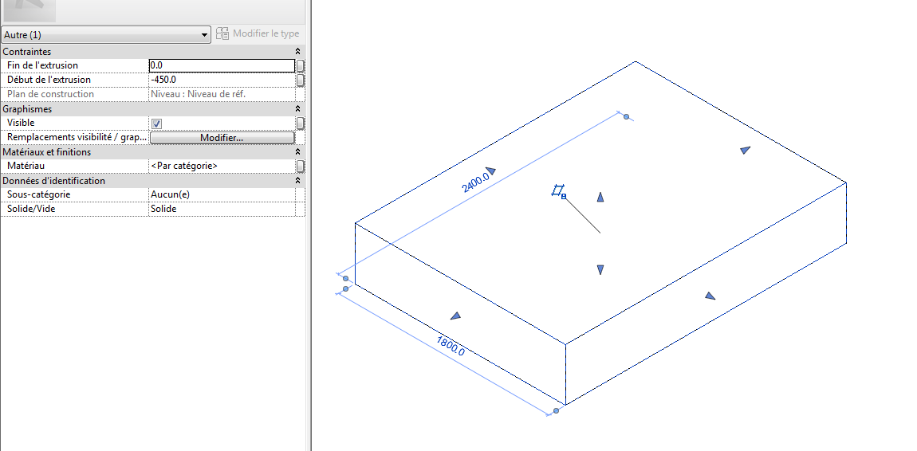This screenshot has height=451, width=917.
Task: Click the Matériau value field
Action: coord(221,166)
